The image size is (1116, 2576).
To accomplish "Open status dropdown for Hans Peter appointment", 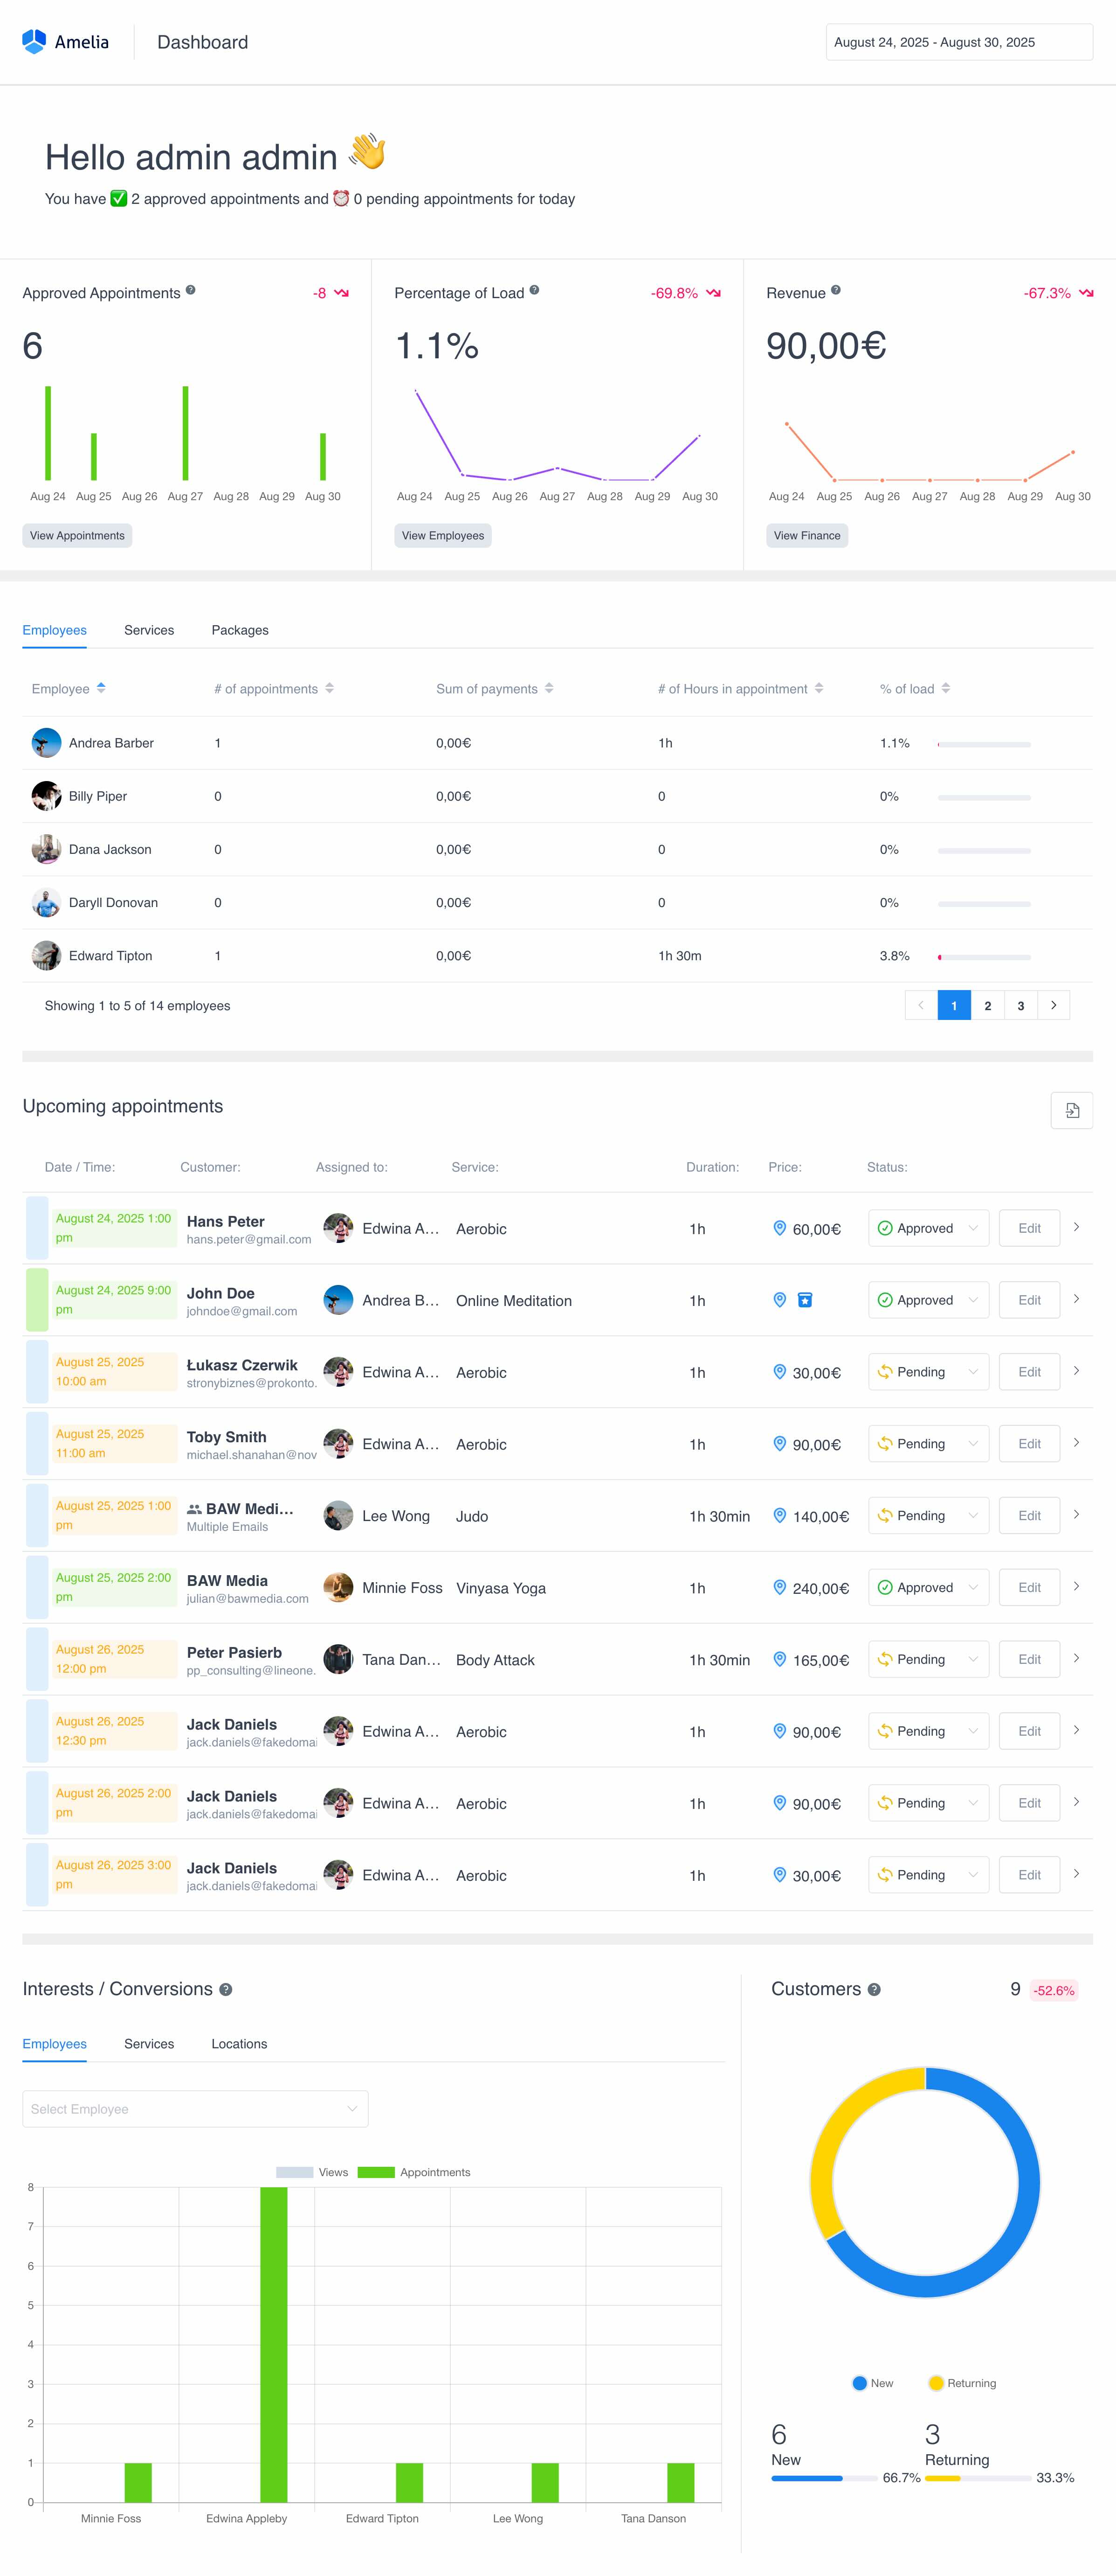I will [928, 1228].
